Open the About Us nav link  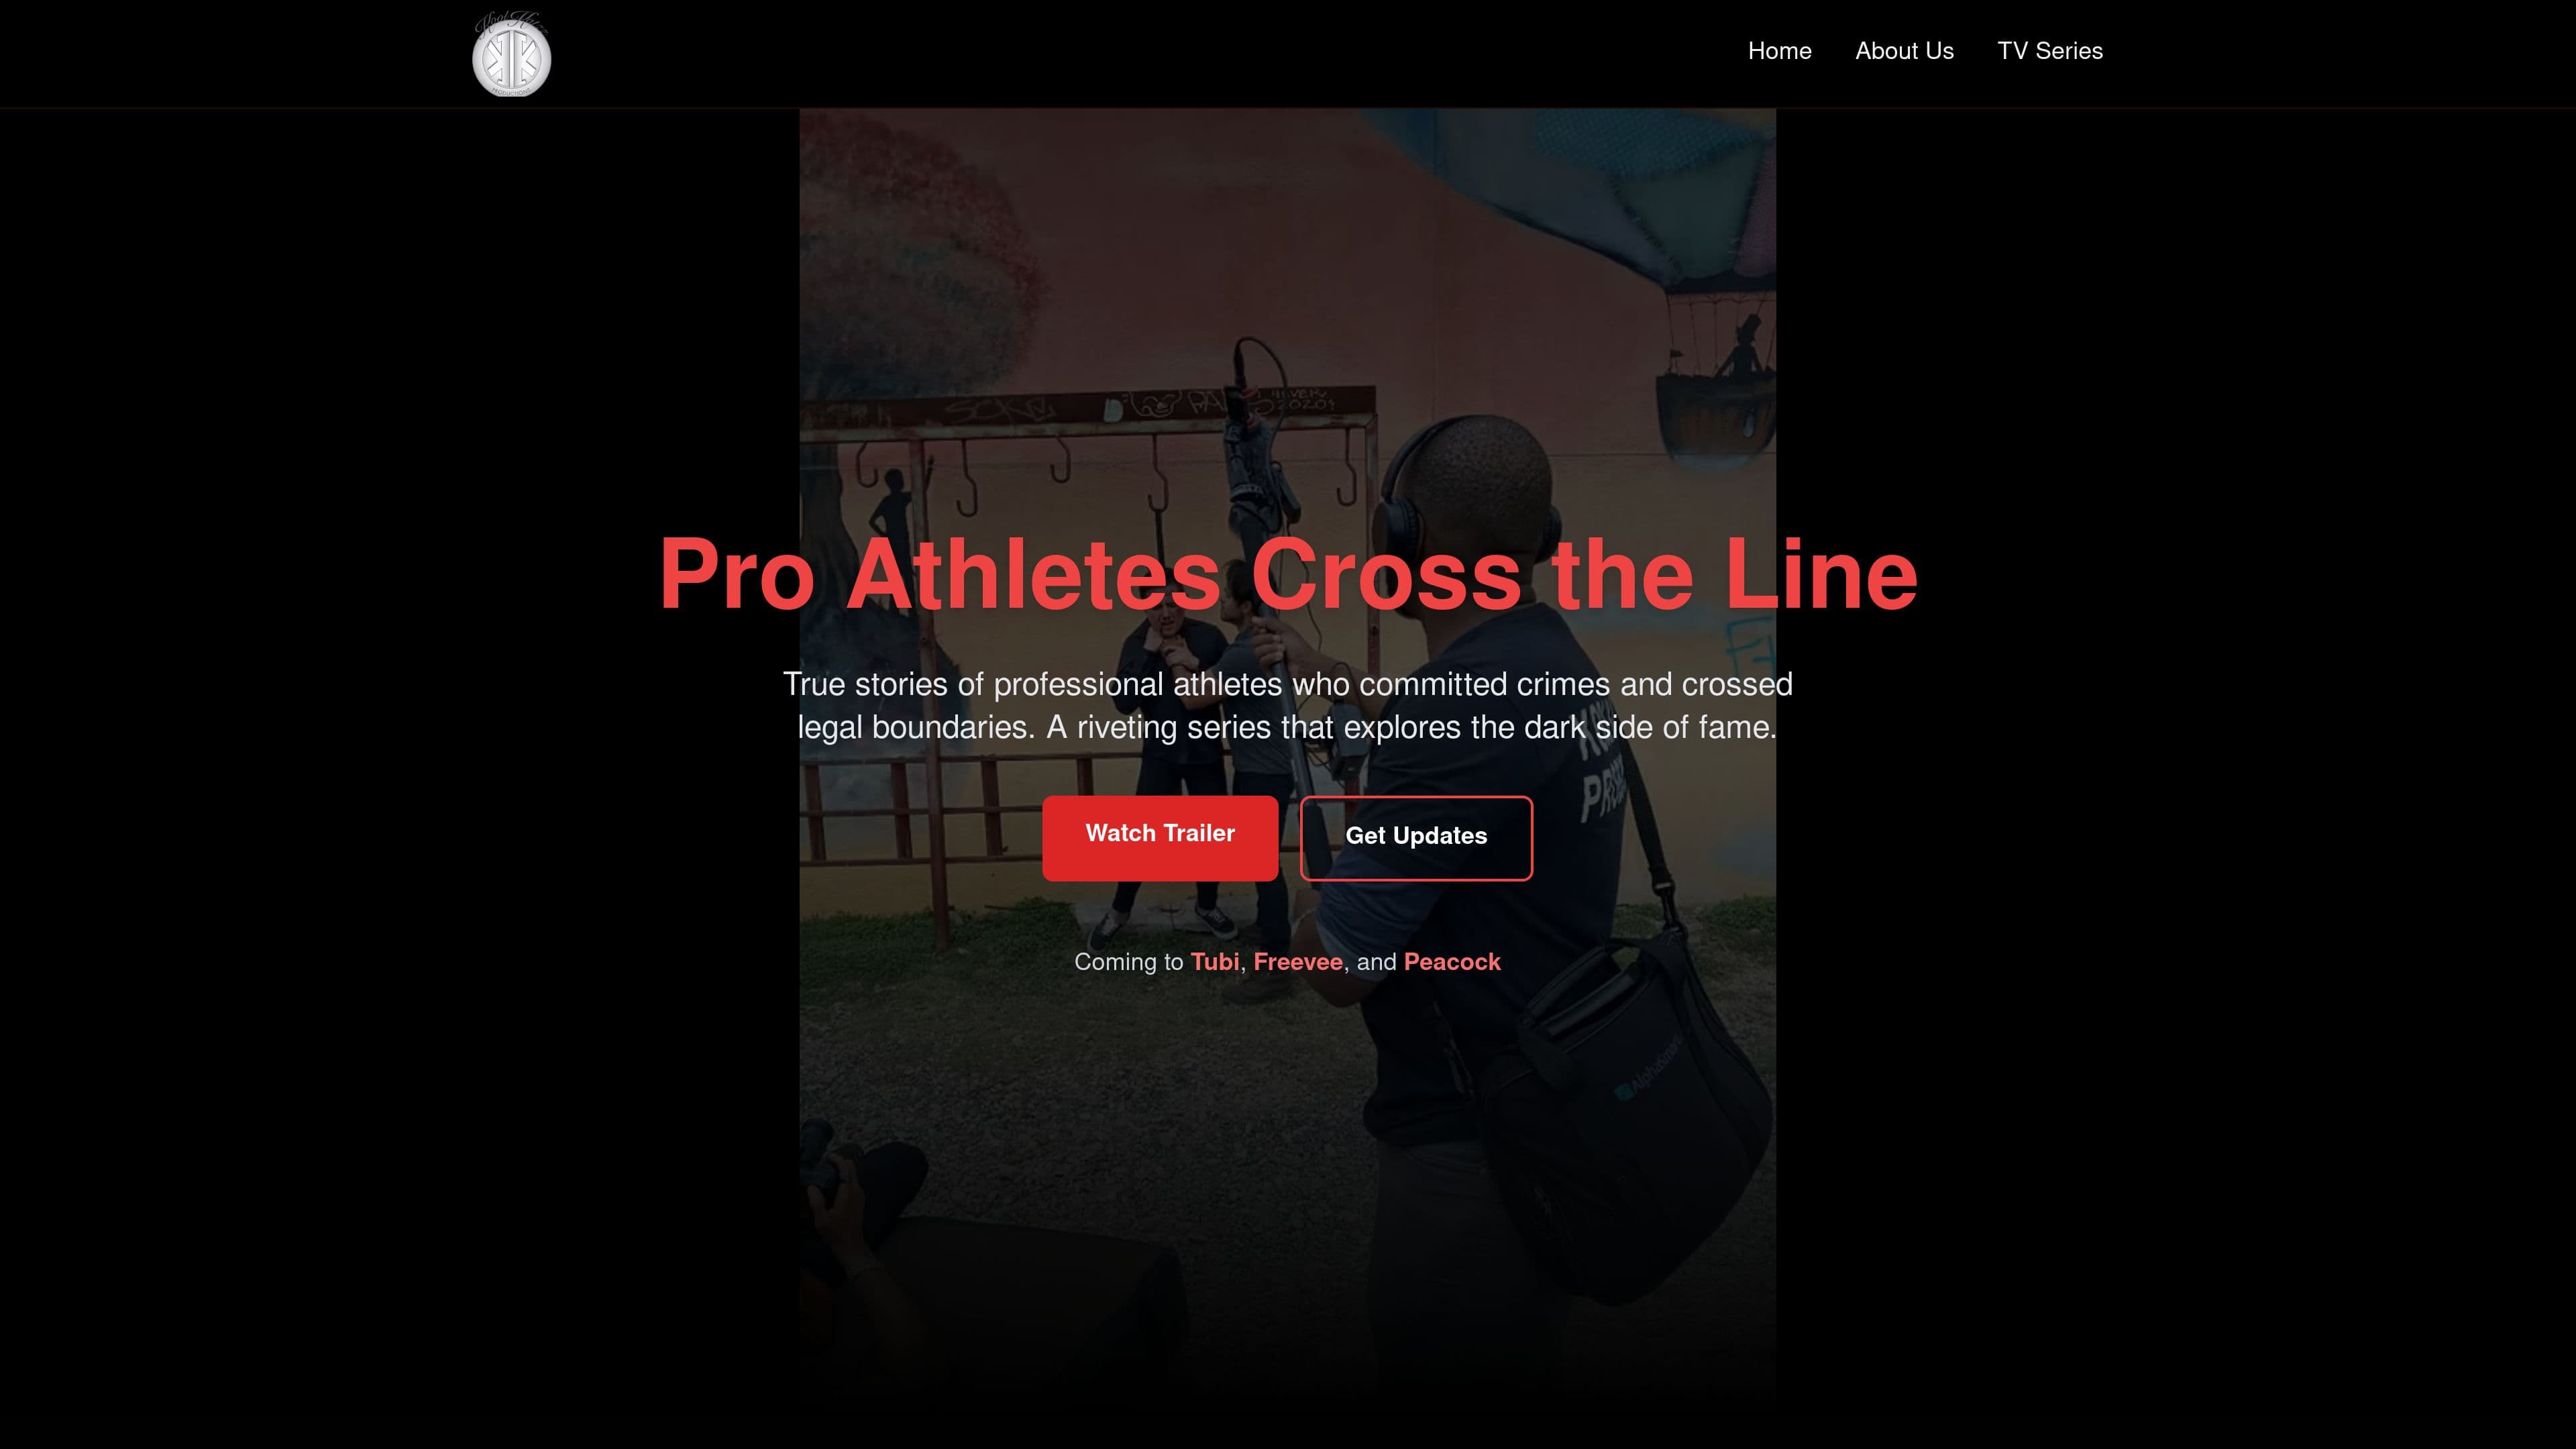click(x=1904, y=51)
